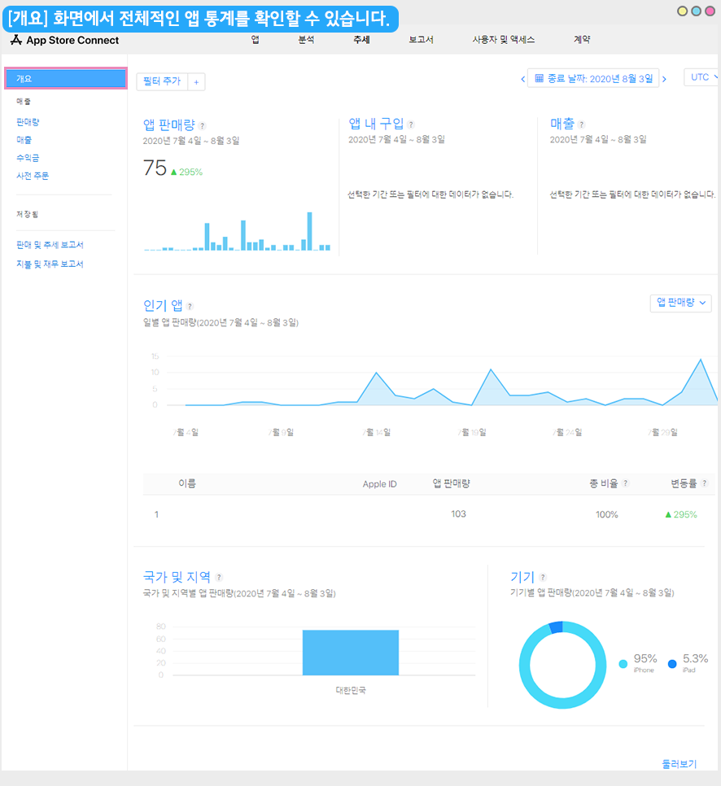The width and height of the screenshot is (721, 786).
Task: Open the end date picker 종료 날짜
Action: click(x=593, y=78)
